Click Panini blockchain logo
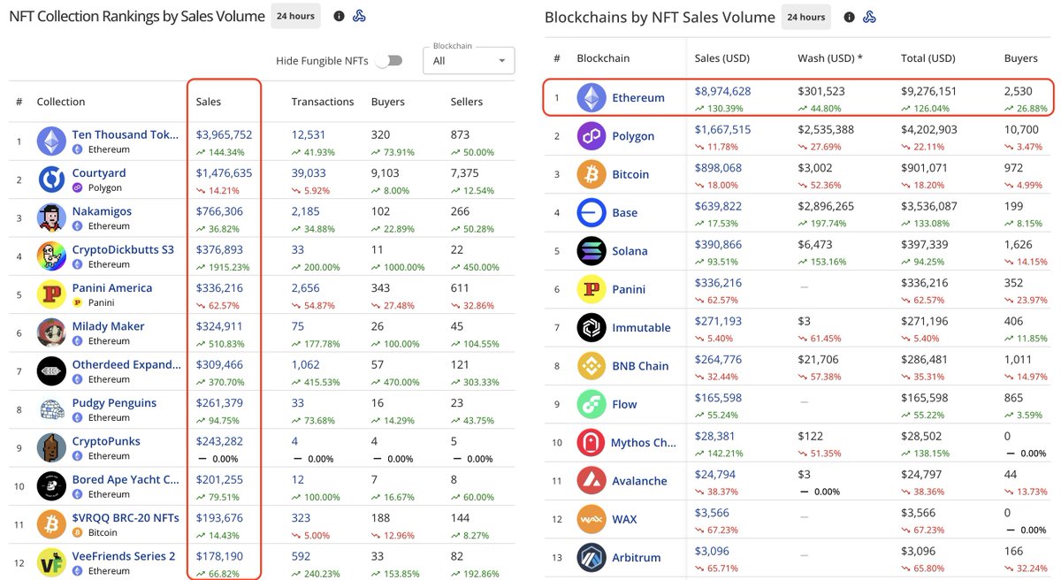This screenshot has height=580, width=1061. click(x=592, y=289)
